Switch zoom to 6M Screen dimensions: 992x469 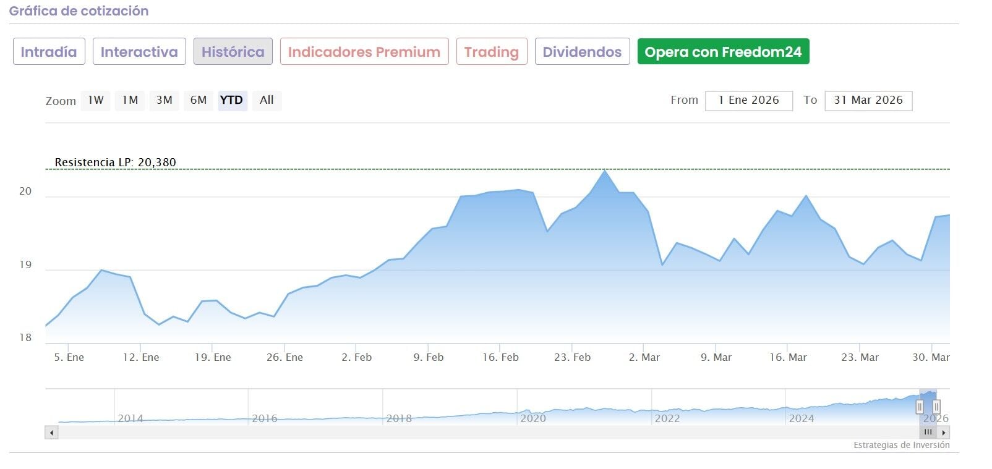click(199, 100)
